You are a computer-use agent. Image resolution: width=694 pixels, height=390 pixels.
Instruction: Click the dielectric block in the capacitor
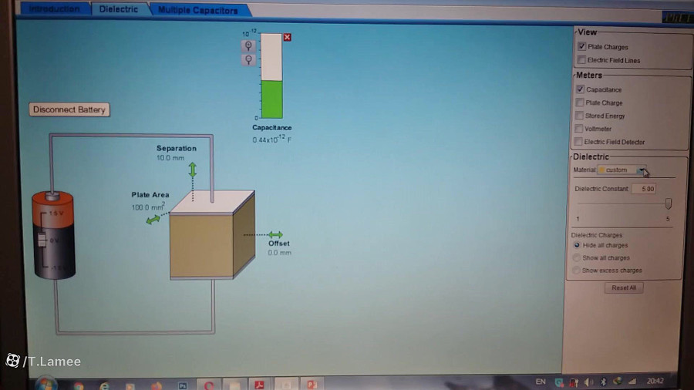pos(202,246)
